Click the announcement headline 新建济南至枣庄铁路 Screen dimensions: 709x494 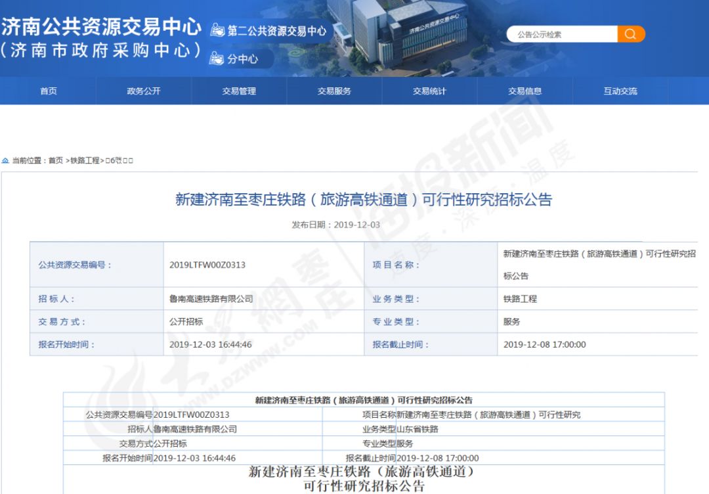click(364, 200)
